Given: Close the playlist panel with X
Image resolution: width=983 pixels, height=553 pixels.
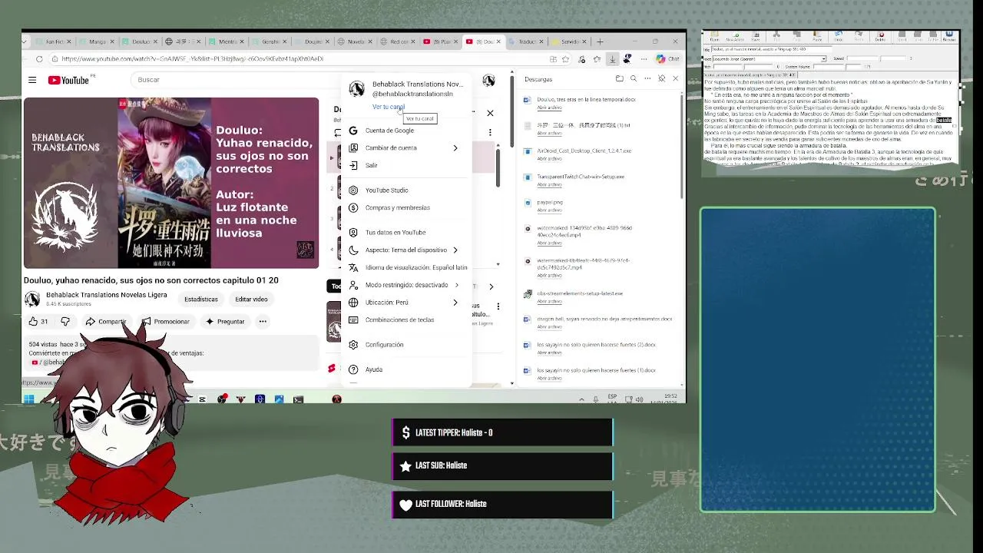Looking at the screenshot, I should (490, 114).
